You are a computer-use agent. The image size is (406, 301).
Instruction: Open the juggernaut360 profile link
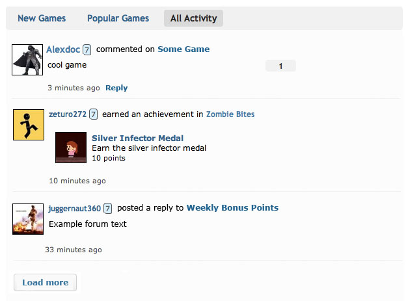[x=75, y=208]
